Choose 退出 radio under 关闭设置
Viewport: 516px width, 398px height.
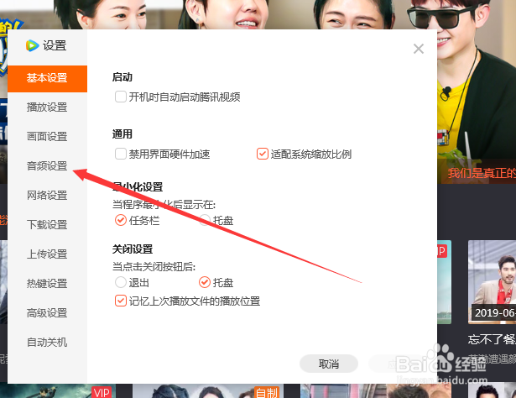click(x=121, y=282)
